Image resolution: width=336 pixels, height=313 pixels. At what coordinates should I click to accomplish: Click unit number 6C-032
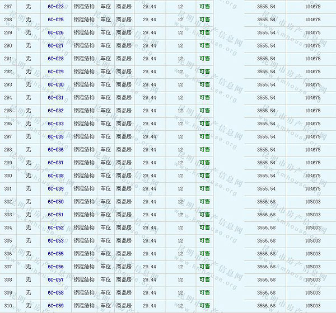coord(55,111)
